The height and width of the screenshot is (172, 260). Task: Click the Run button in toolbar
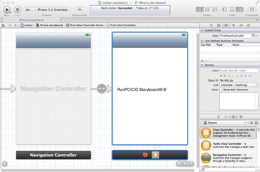click(7, 10)
